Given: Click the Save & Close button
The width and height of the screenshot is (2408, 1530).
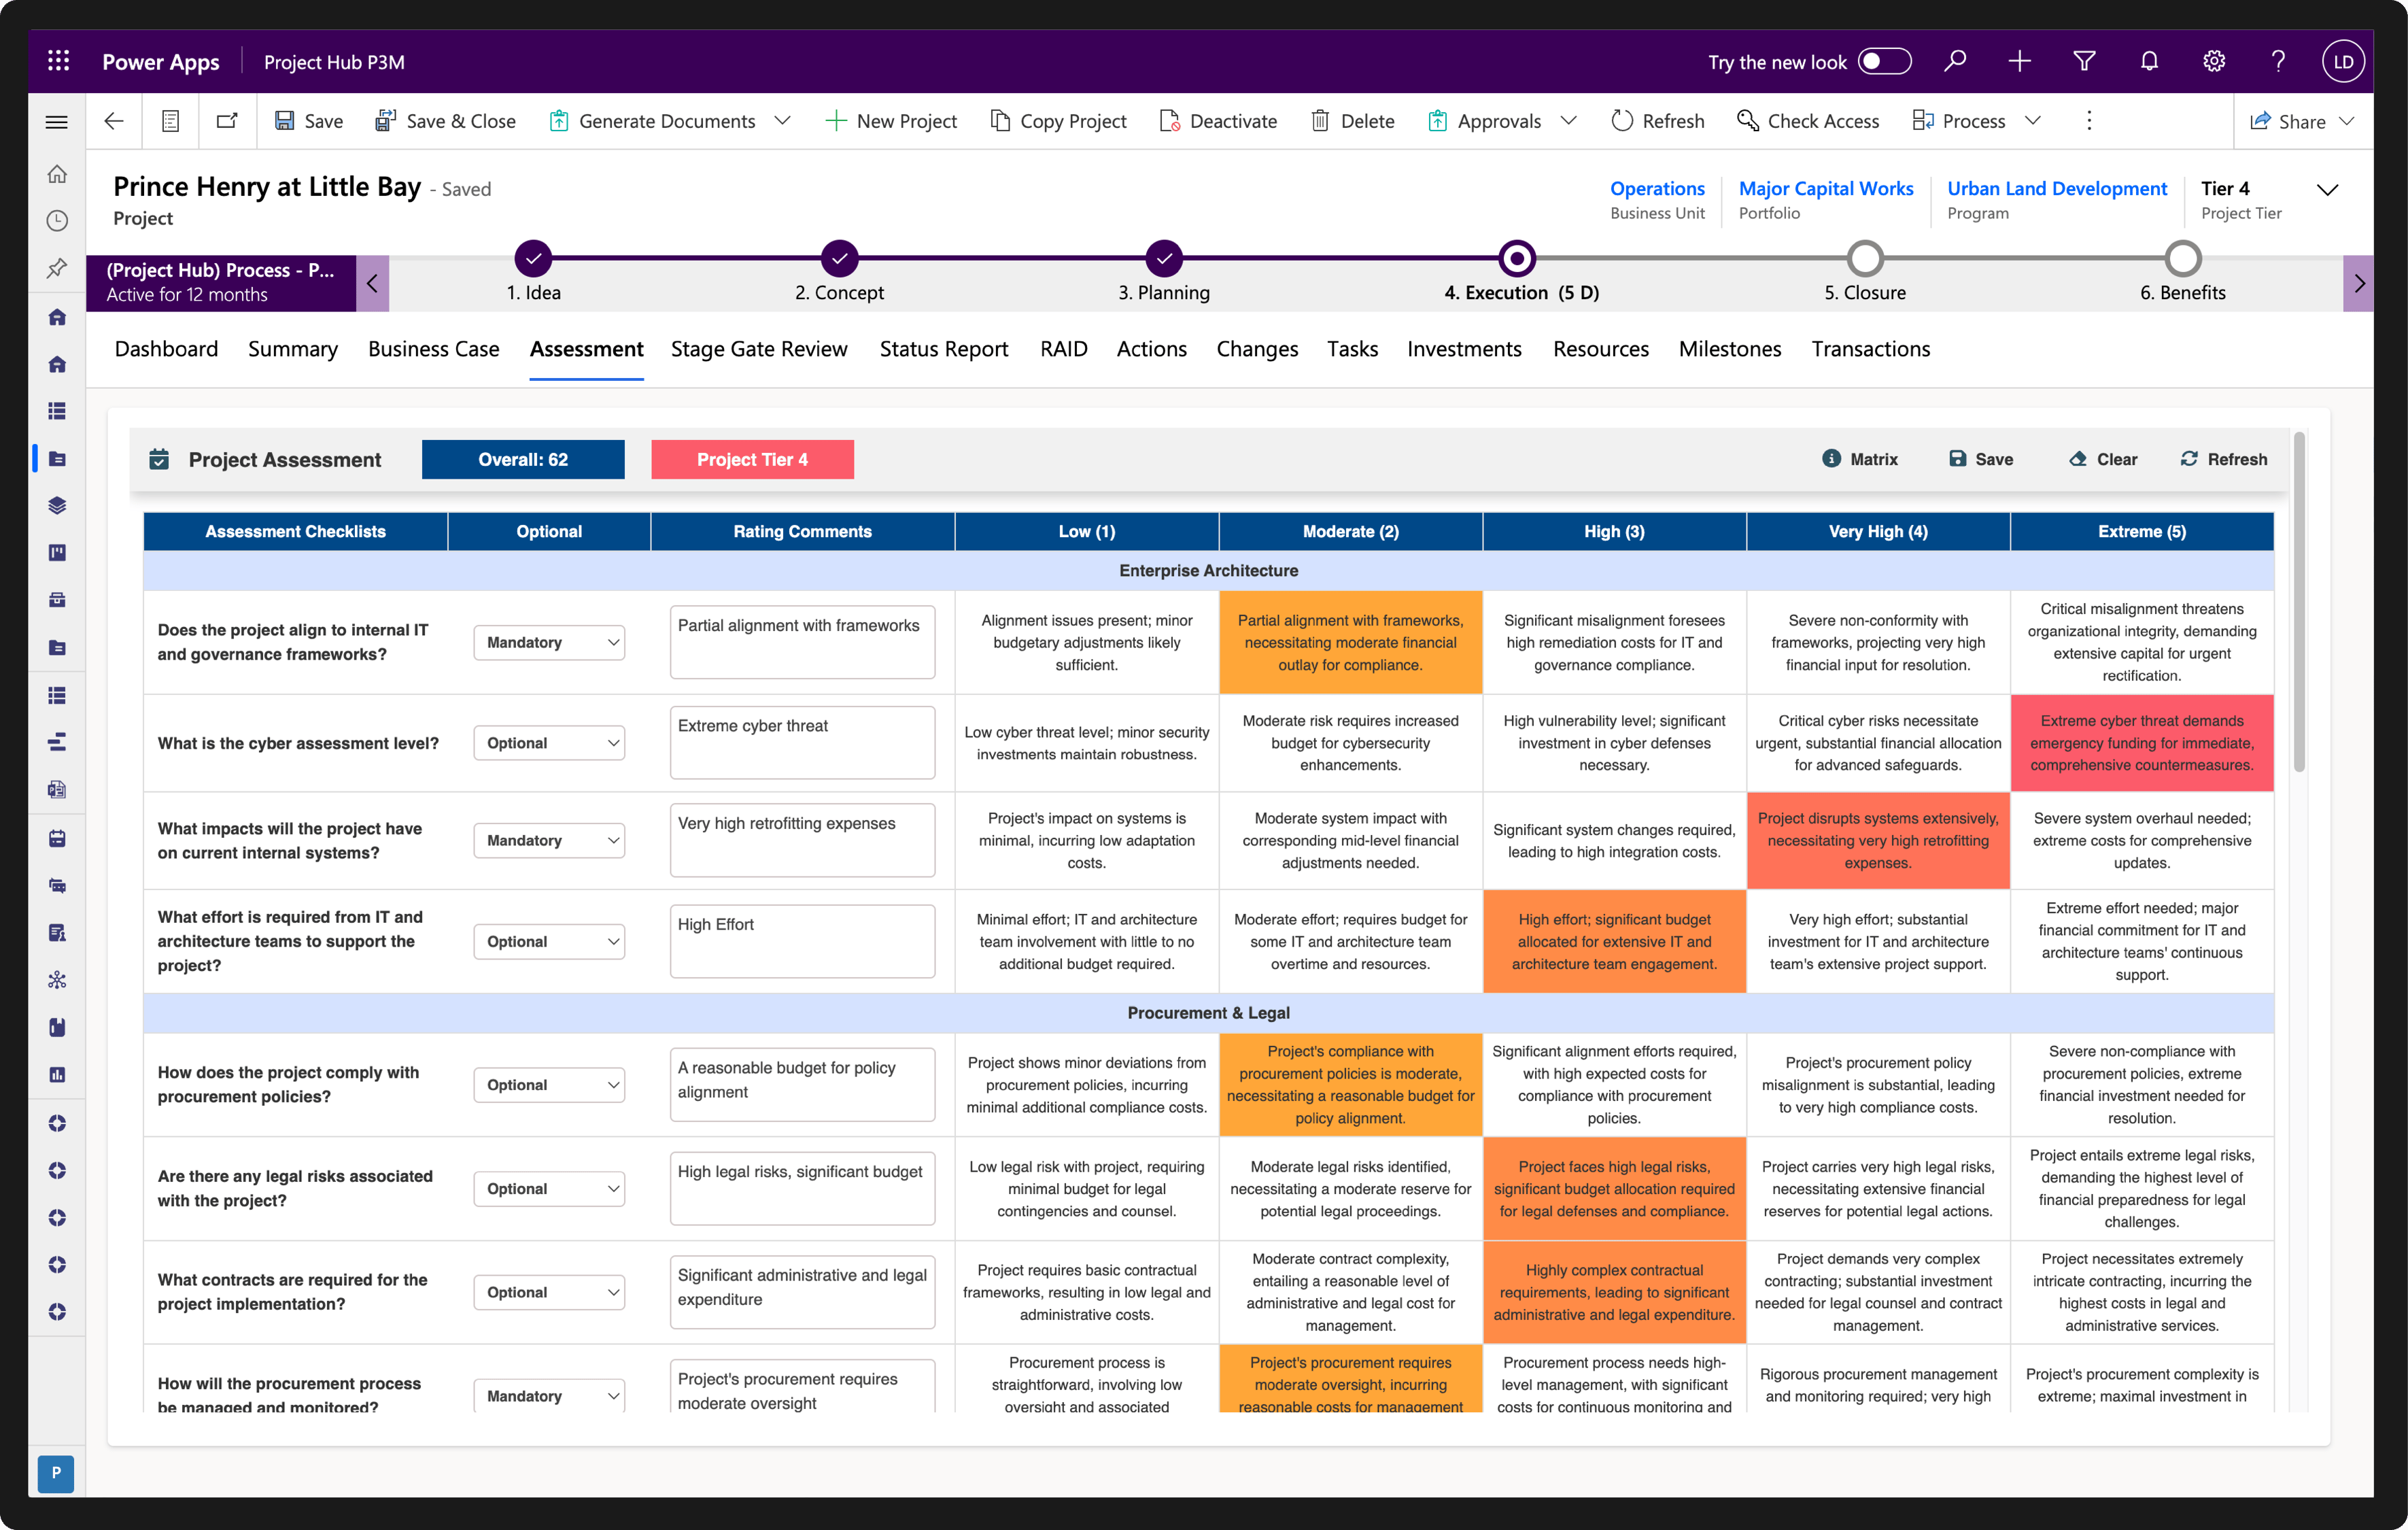Looking at the screenshot, I should 445,121.
